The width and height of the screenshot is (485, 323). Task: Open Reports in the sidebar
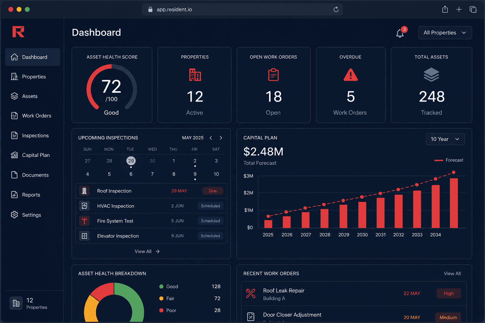33,195
